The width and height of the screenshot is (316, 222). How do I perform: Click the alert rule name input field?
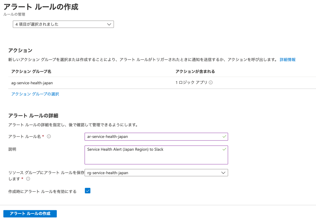coord(156,137)
